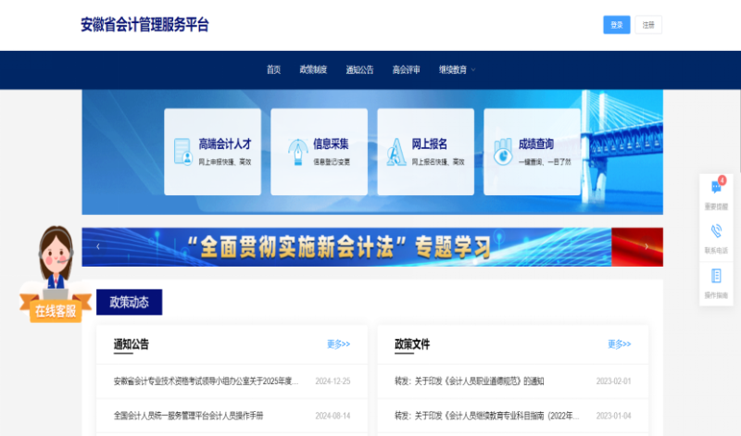Open 重要提醒 message icon with badge
Screen dimensions: 741x436
[x=716, y=187]
